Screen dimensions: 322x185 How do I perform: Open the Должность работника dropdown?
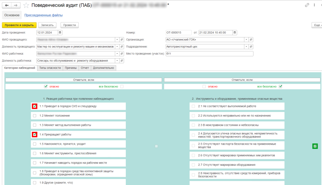(x=117, y=61)
